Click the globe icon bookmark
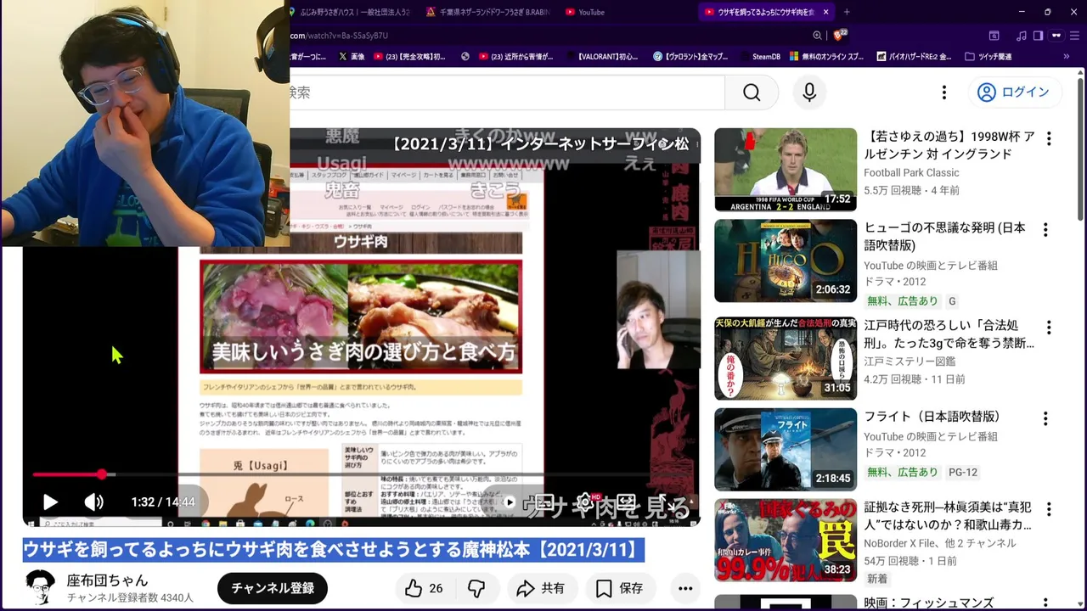This screenshot has width=1087, height=611. coord(465,57)
